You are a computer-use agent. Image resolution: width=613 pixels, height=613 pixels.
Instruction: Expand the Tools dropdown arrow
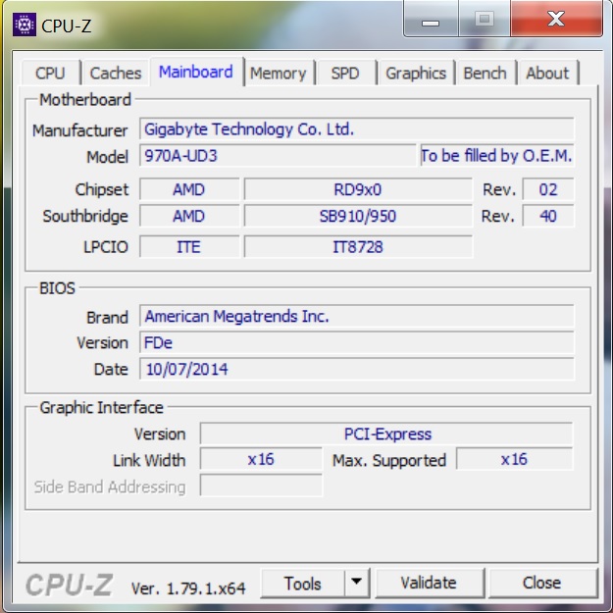click(357, 583)
